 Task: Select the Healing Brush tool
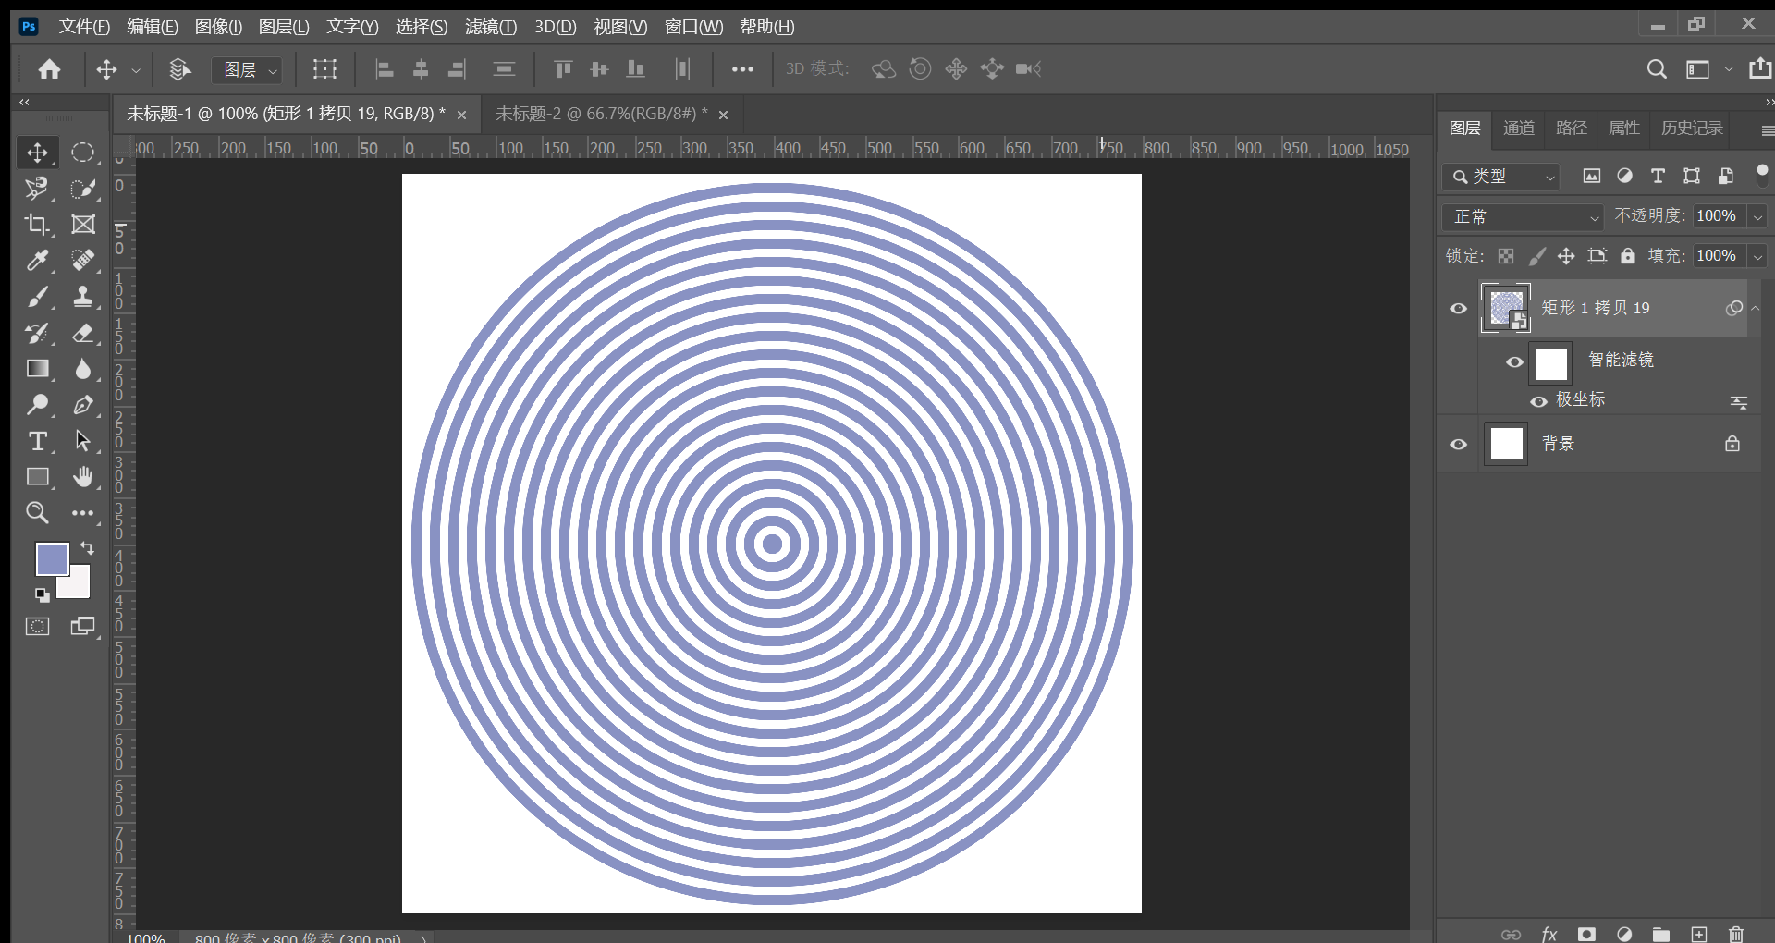pos(83,261)
